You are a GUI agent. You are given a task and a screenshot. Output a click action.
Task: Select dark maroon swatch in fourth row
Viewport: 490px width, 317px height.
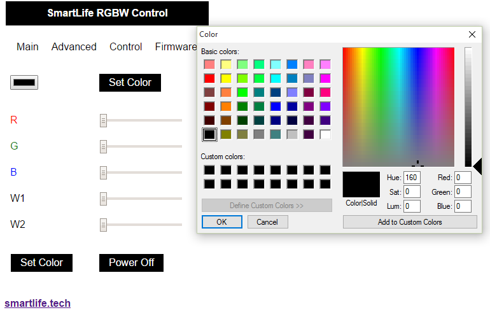pos(209,106)
